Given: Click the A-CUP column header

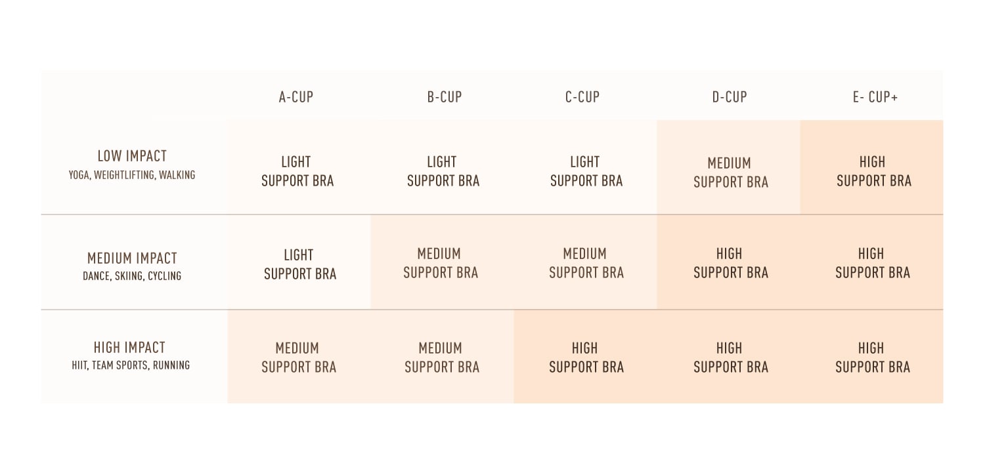Looking at the screenshot, I should coord(296,97).
